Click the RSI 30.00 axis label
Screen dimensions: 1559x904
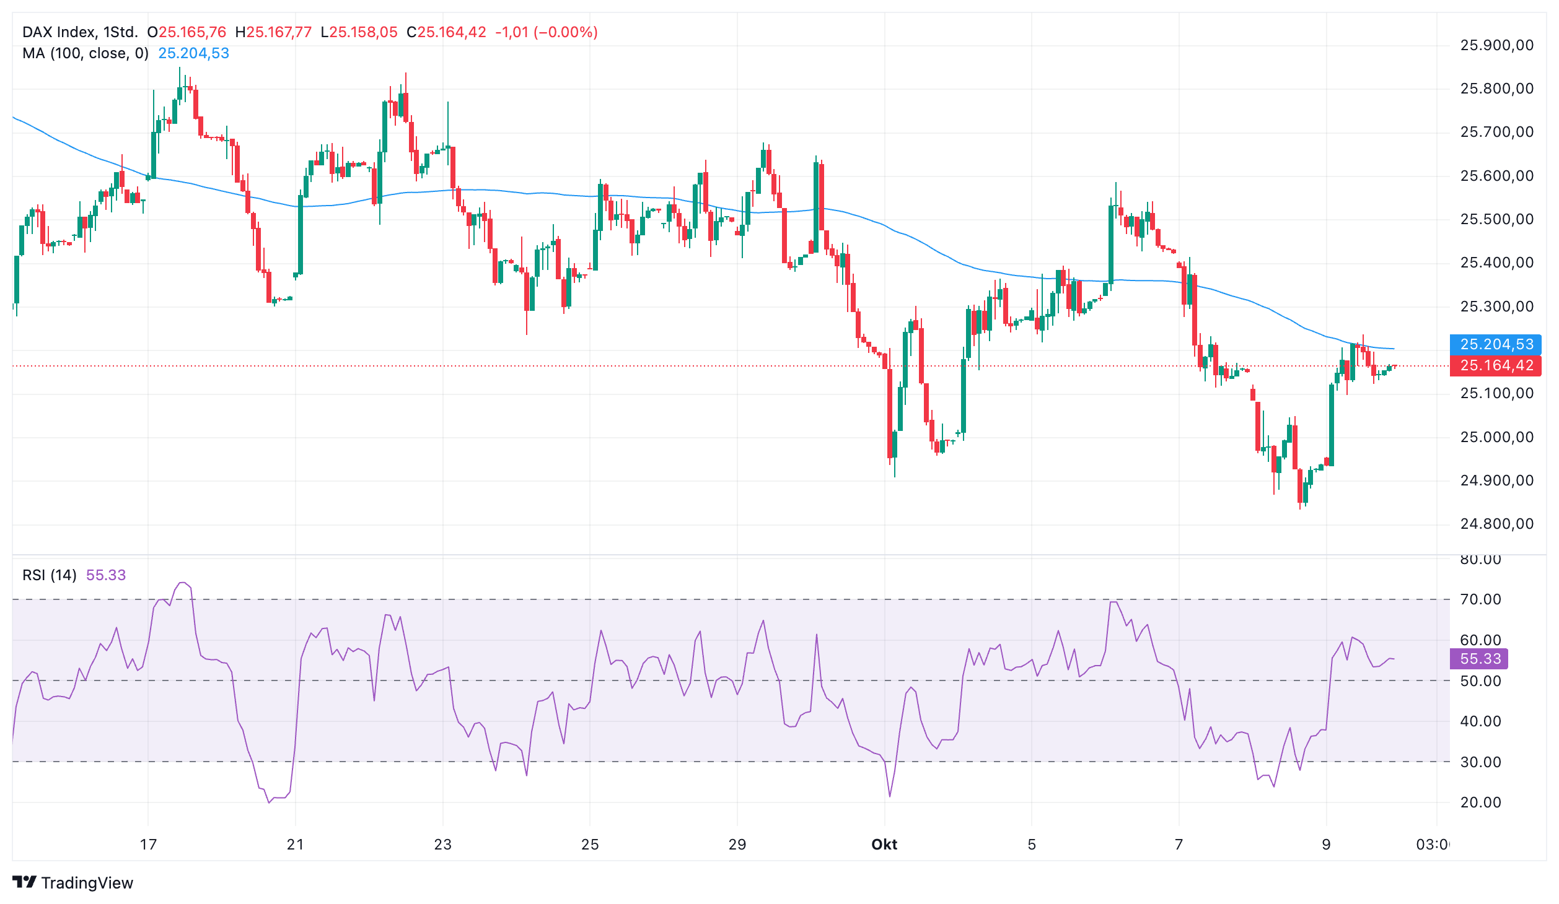(x=1480, y=762)
